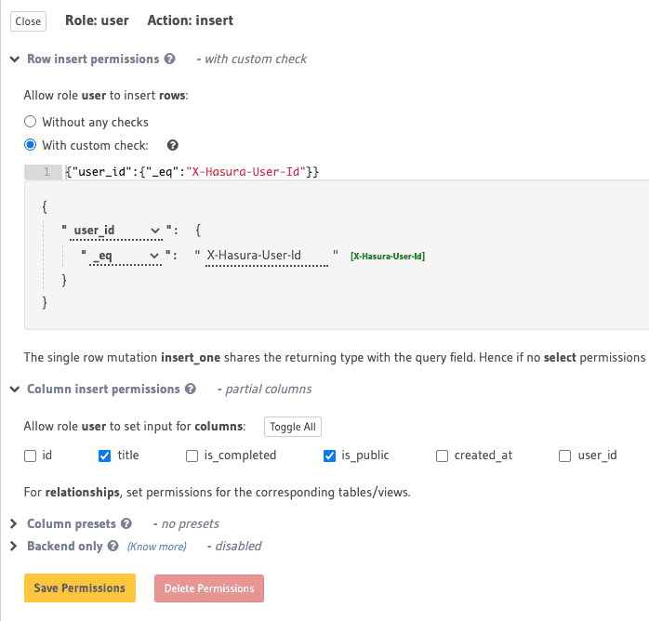Image resolution: width=649 pixels, height=621 pixels.
Task: Expand the Backend only section
Action: tap(14, 546)
